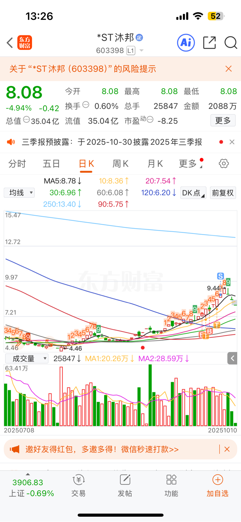Tap the red dot event marker
Viewport: 241px width, 522px height.
[143, 348]
